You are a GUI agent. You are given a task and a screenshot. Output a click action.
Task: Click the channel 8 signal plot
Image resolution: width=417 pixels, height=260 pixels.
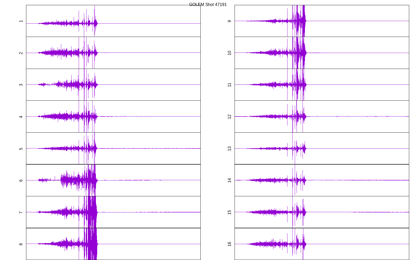113,244
